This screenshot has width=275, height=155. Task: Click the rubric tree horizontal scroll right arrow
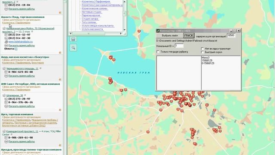pos(121,34)
